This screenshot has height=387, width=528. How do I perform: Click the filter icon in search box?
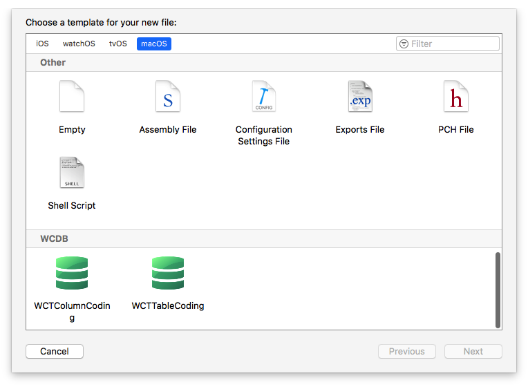404,44
